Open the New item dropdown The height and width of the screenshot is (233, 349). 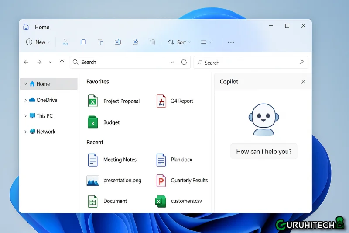[x=38, y=42]
